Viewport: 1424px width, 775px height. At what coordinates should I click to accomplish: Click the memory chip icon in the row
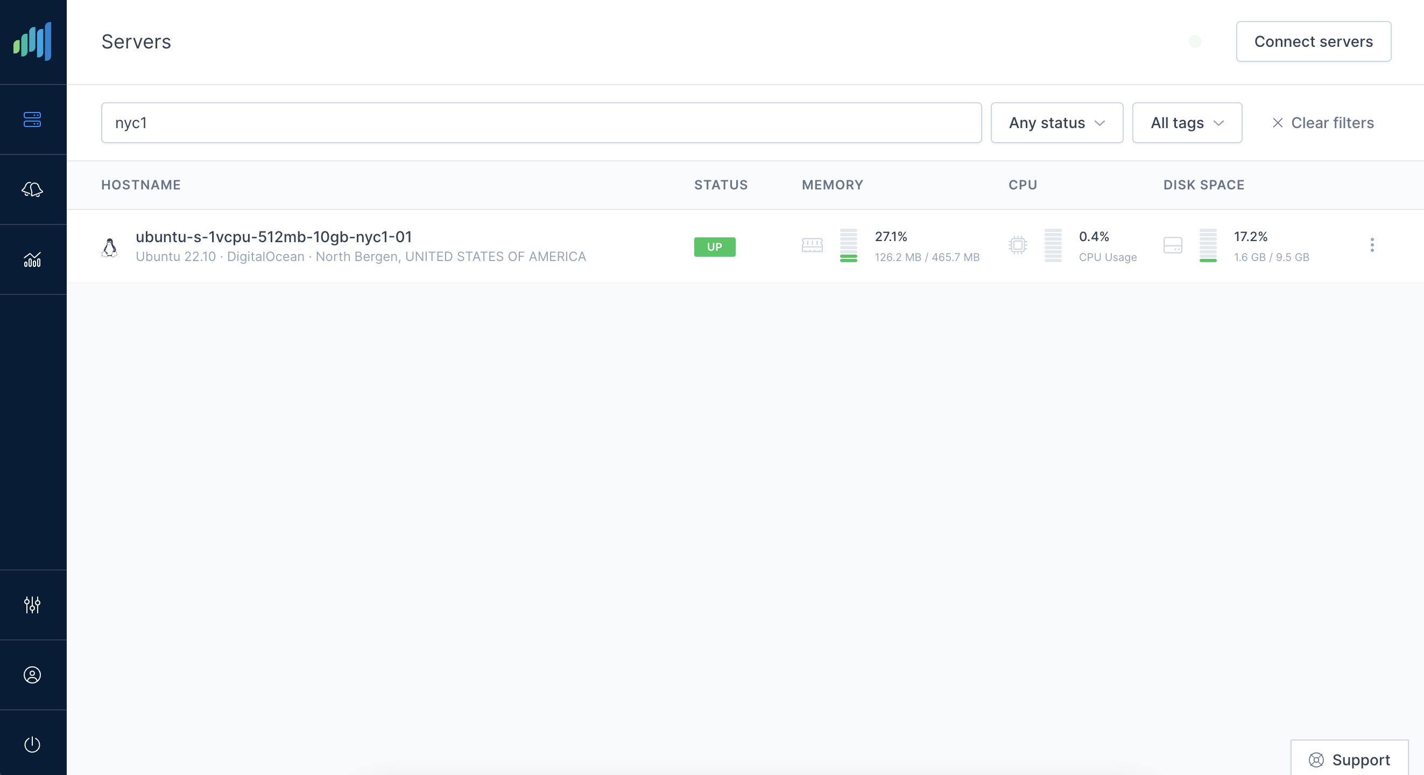pos(812,245)
